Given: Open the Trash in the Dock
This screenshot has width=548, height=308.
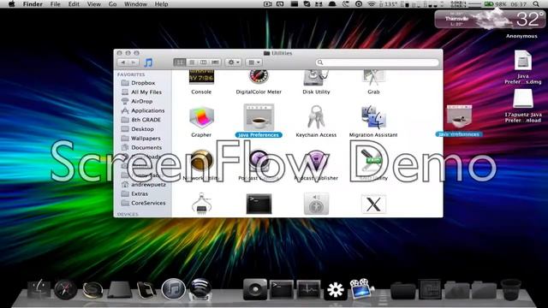Looking at the screenshot, I should pyautogui.click(x=510, y=289).
